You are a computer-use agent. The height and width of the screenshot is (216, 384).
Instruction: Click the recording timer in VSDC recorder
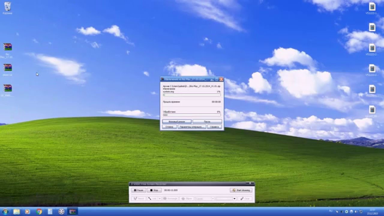pos(171,190)
